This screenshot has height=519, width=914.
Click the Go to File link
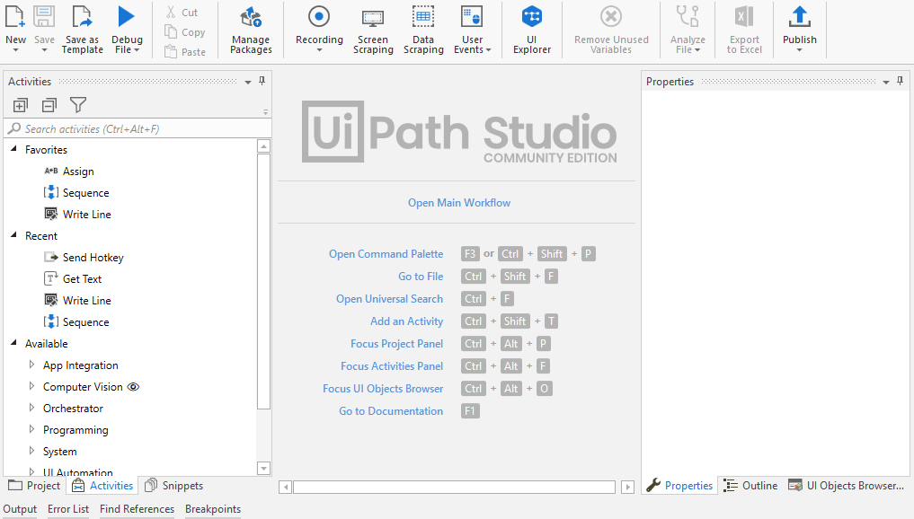point(421,277)
